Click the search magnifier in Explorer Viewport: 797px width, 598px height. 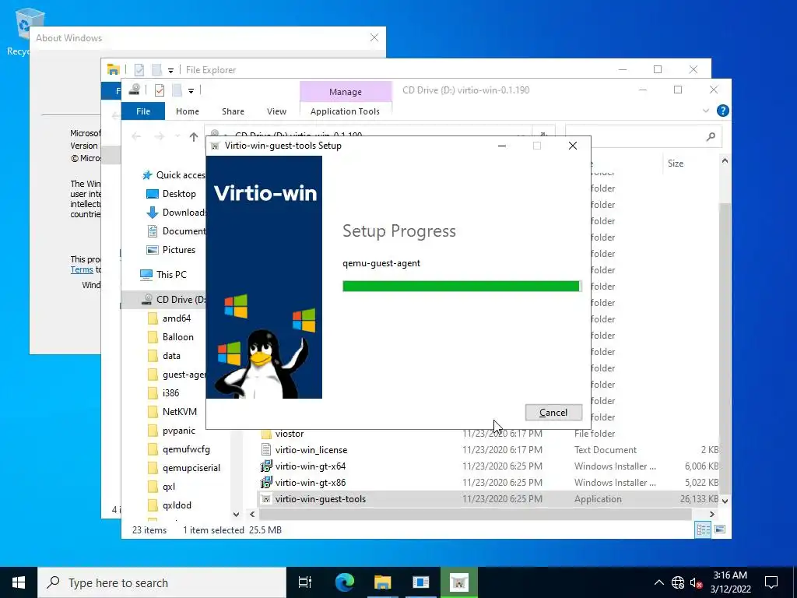pos(711,136)
